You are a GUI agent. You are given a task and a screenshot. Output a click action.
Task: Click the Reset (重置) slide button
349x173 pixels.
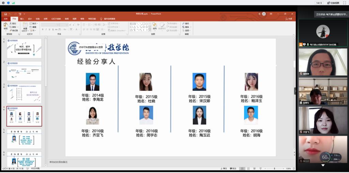pyautogui.click(x=35, y=27)
